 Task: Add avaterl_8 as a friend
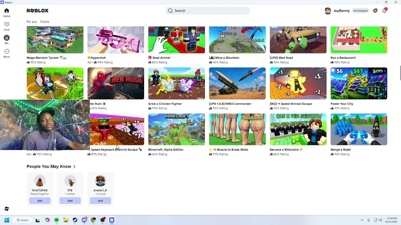[100, 201]
